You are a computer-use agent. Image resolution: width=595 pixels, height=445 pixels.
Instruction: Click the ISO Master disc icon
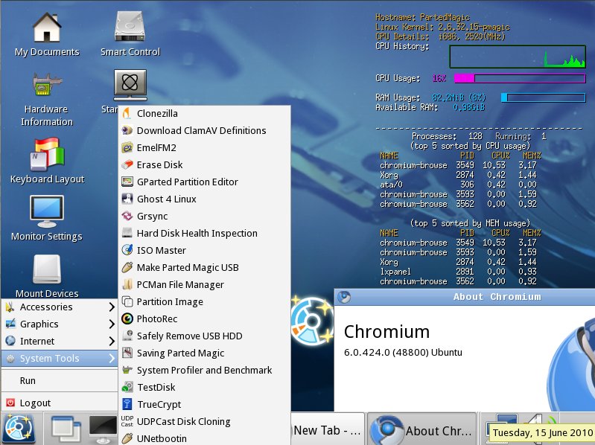click(127, 250)
